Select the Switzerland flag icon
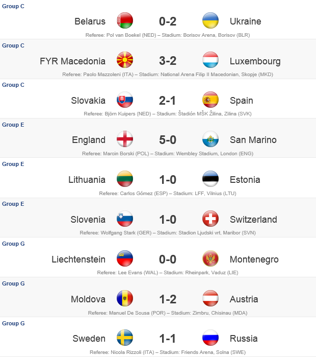Viewport: 316px width, 357px height. pos(210,219)
